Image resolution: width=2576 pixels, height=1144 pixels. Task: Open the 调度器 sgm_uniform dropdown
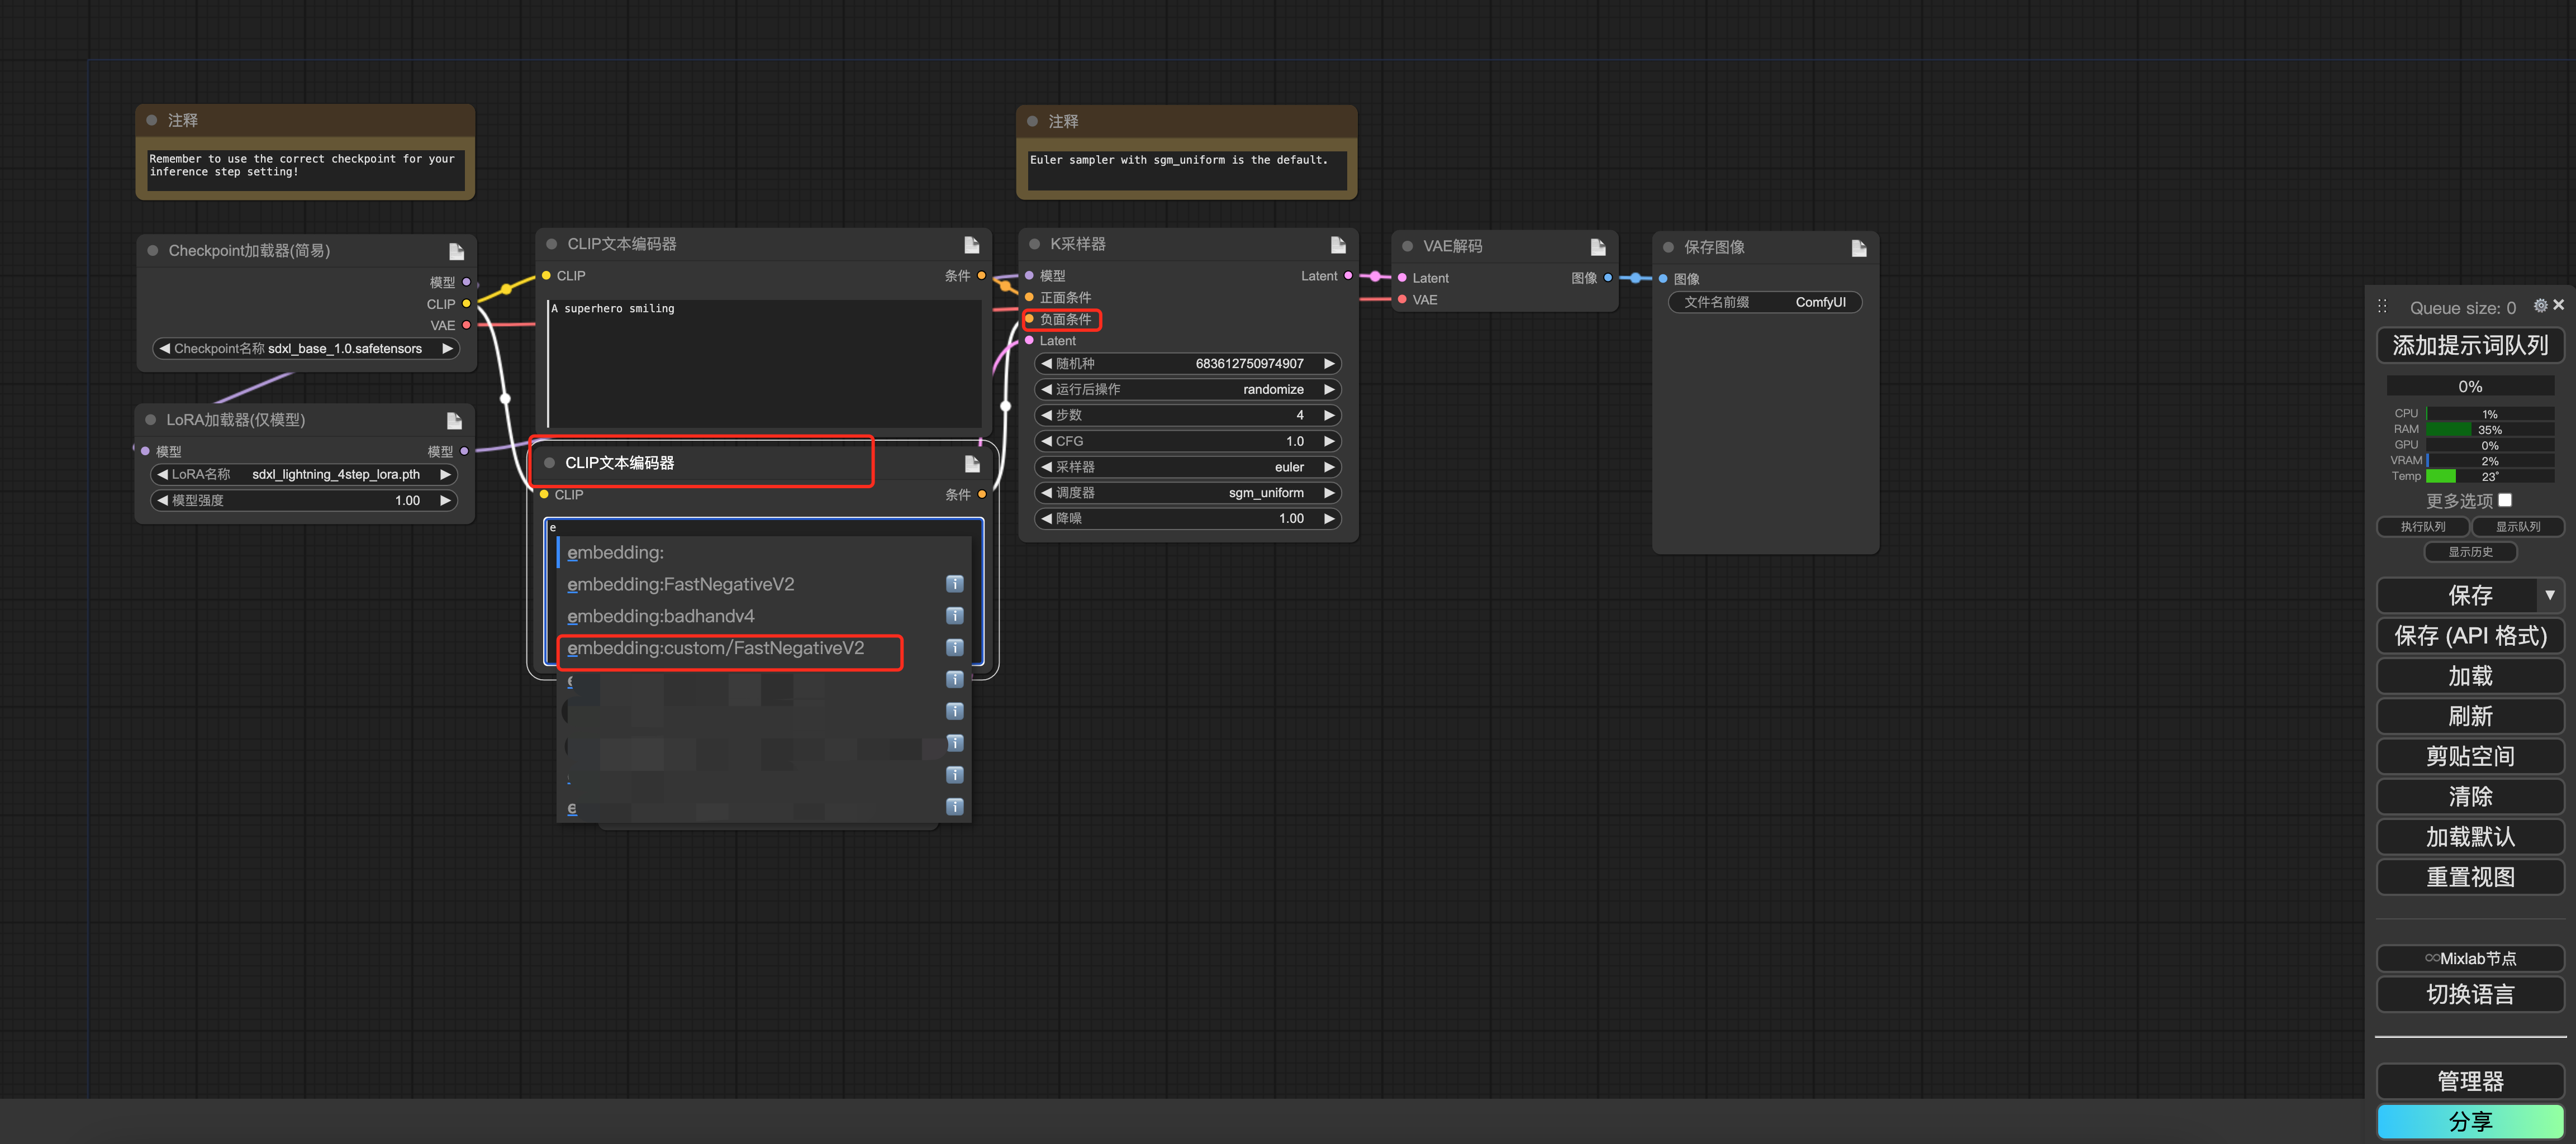(1188, 493)
